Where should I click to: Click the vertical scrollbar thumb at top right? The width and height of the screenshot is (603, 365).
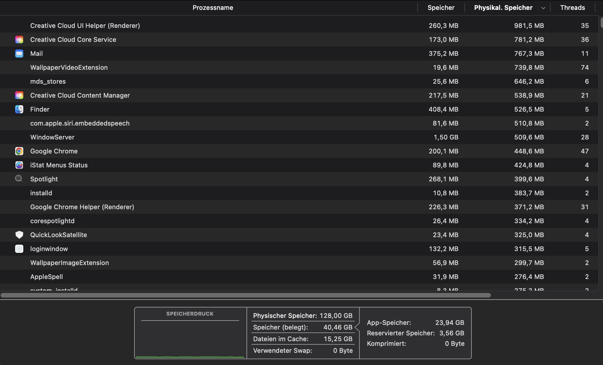click(601, 23)
